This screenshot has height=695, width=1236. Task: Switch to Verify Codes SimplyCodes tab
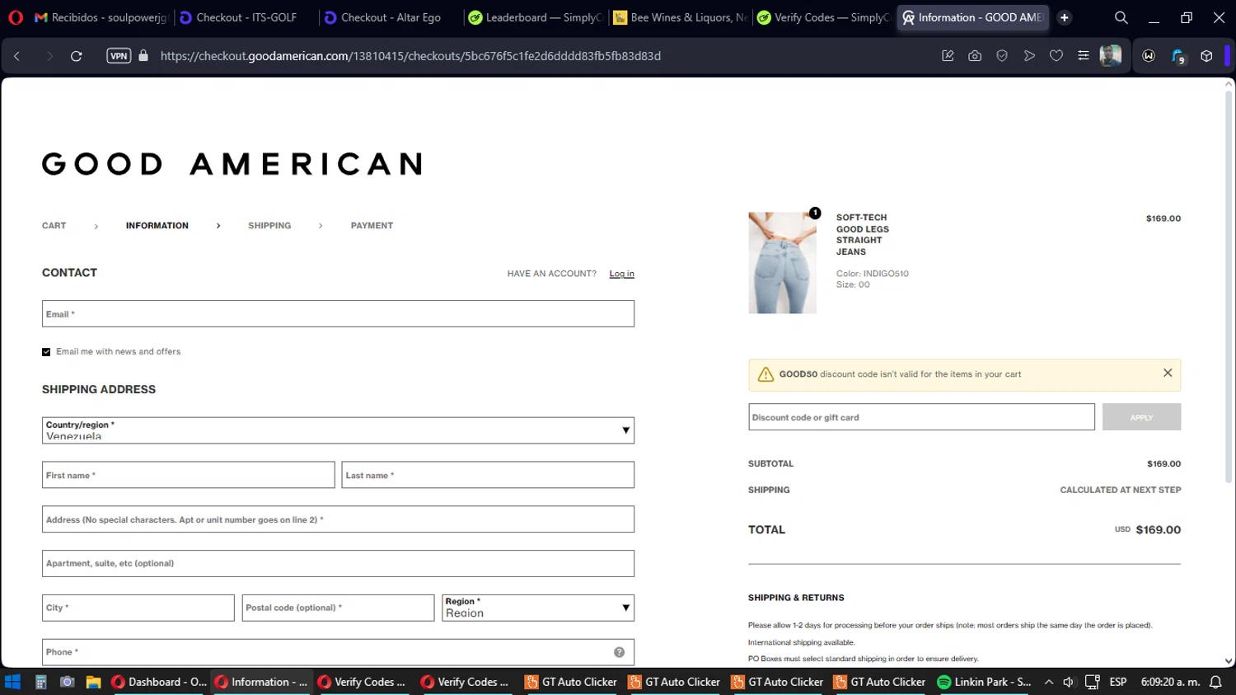point(824,17)
